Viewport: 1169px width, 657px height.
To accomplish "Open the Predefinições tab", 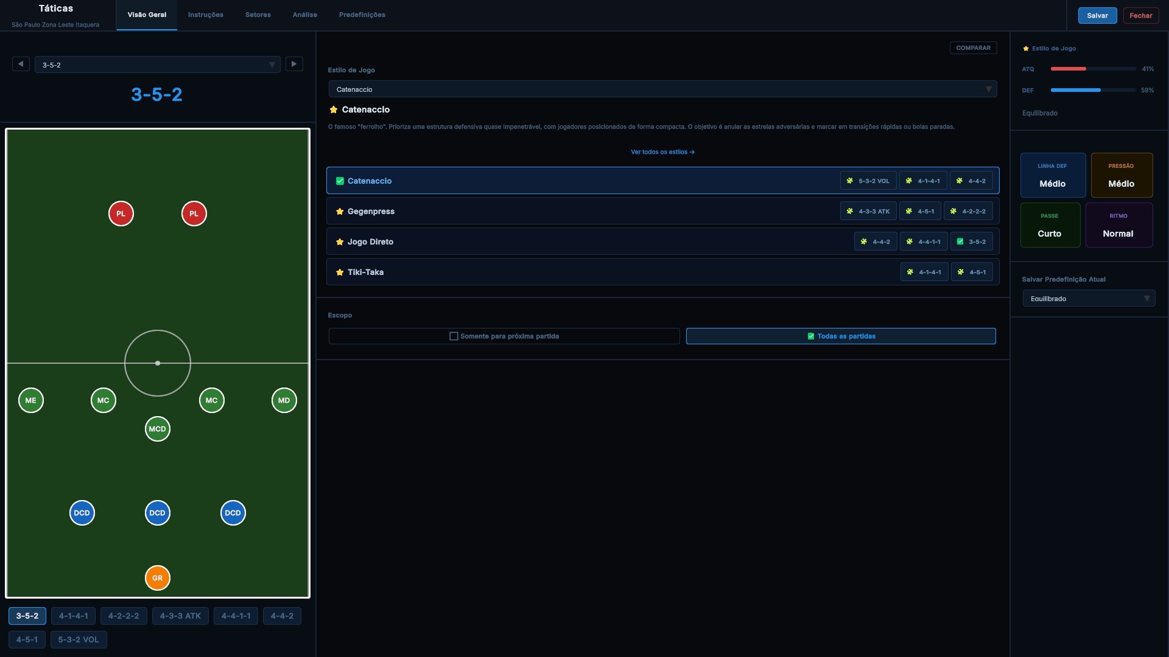I will click(362, 15).
